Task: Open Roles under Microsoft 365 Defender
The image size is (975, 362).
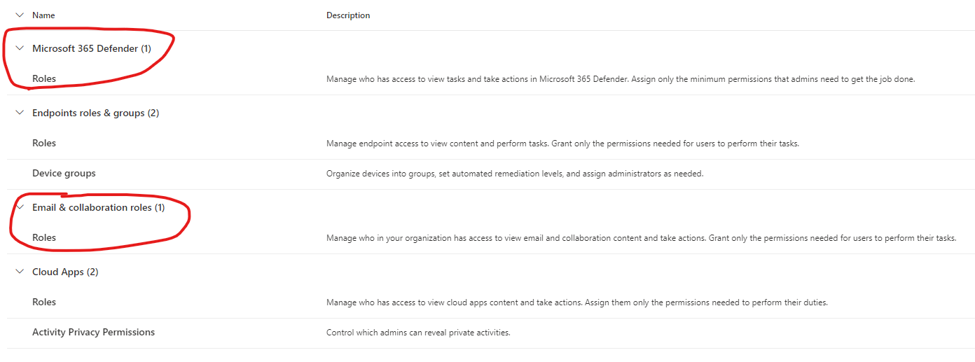Action: (44, 78)
